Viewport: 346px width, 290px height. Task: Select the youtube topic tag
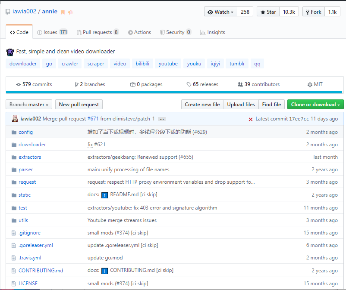(x=168, y=64)
